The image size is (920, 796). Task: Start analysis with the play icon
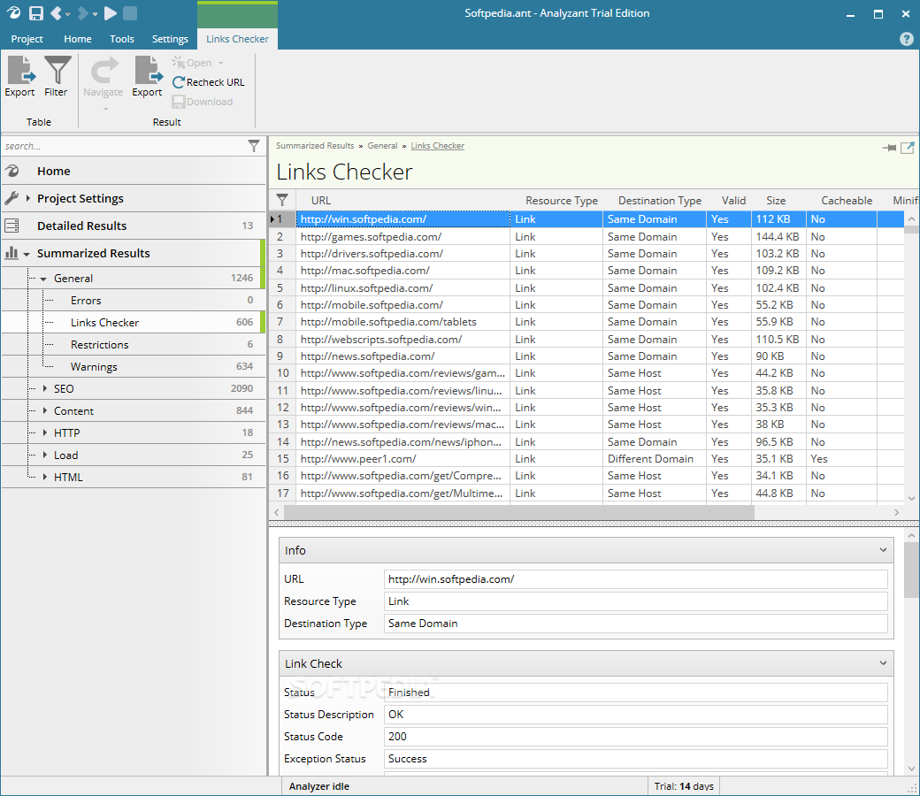111,13
